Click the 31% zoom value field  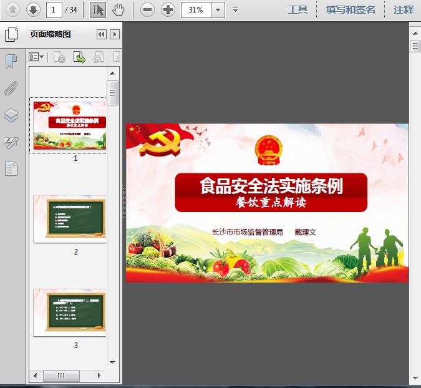pyautogui.click(x=196, y=10)
